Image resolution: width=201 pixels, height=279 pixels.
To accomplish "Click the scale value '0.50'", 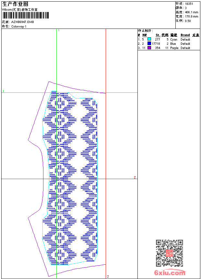I will click(188, 21).
